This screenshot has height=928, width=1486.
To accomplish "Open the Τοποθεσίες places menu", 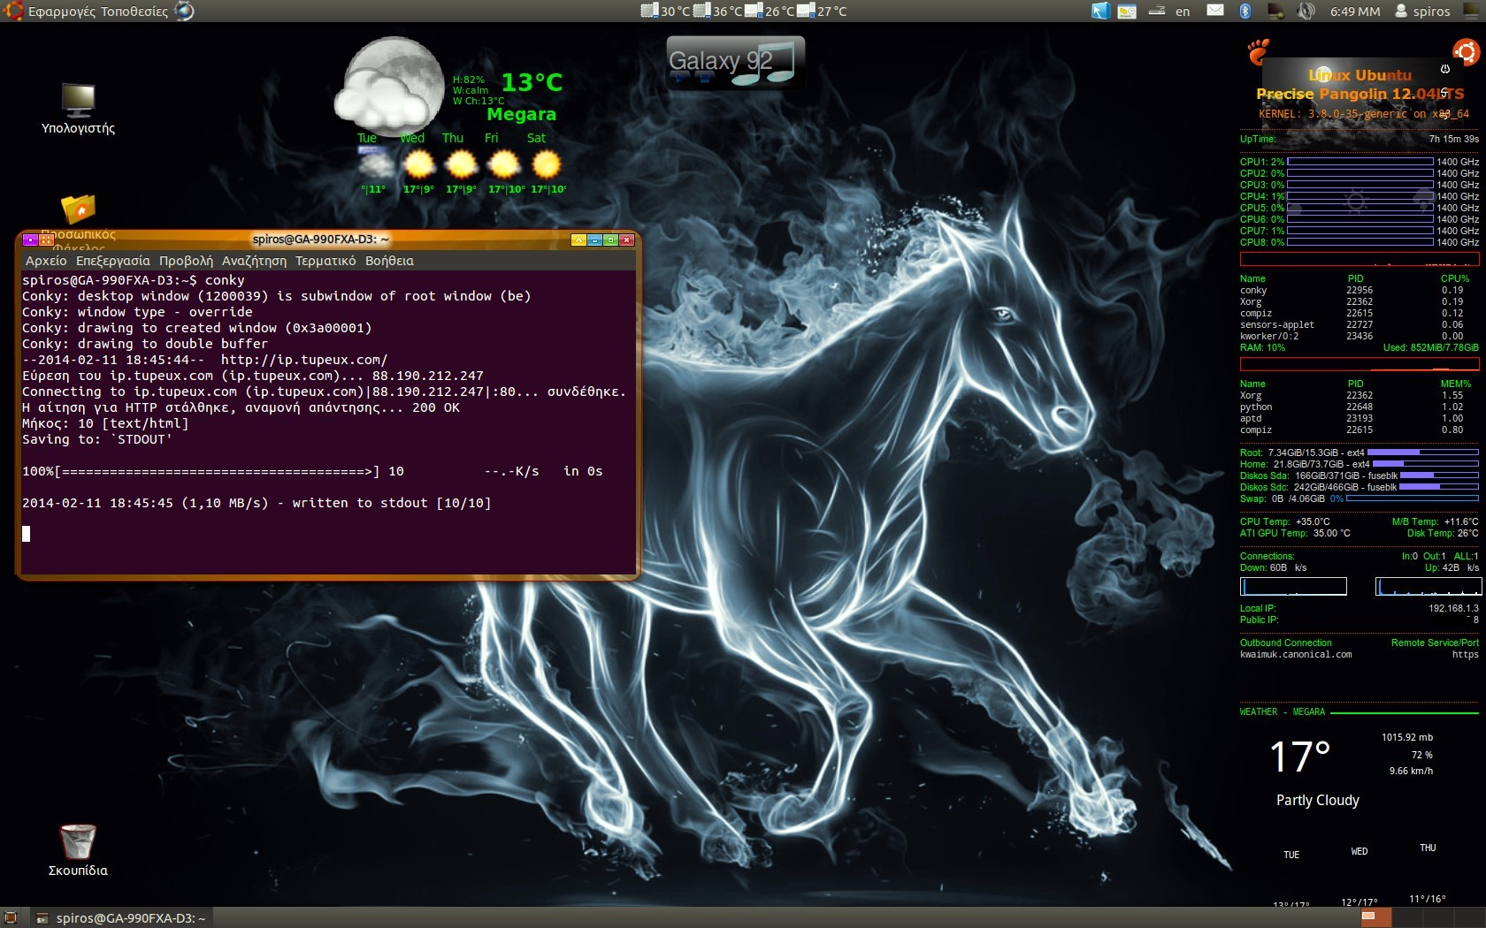I will tap(134, 11).
